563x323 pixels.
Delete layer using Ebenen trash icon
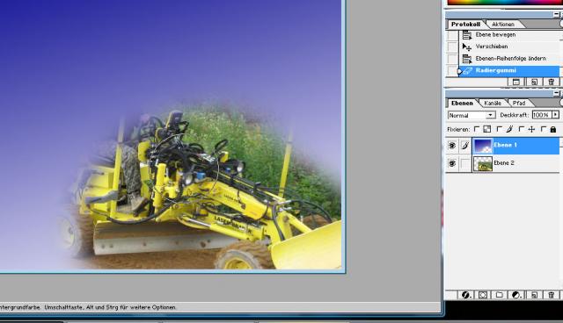tap(552, 295)
